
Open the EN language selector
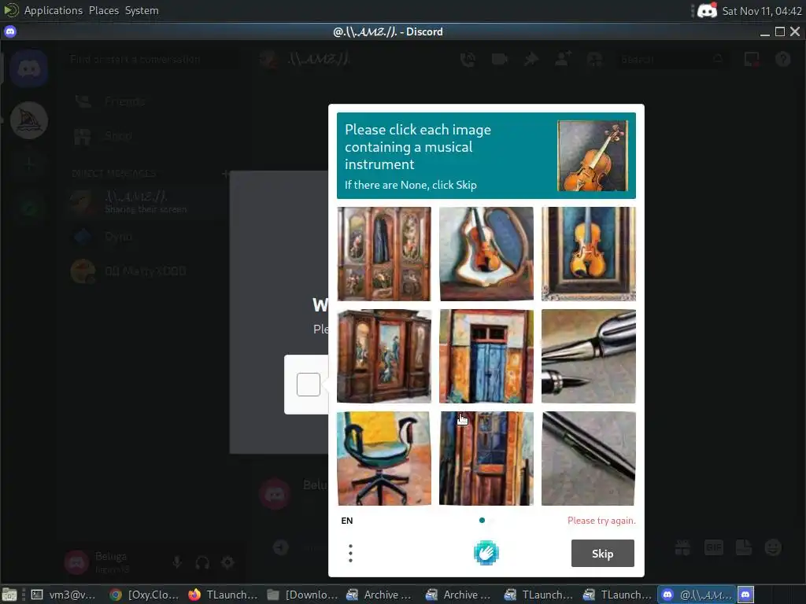[347, 521]
